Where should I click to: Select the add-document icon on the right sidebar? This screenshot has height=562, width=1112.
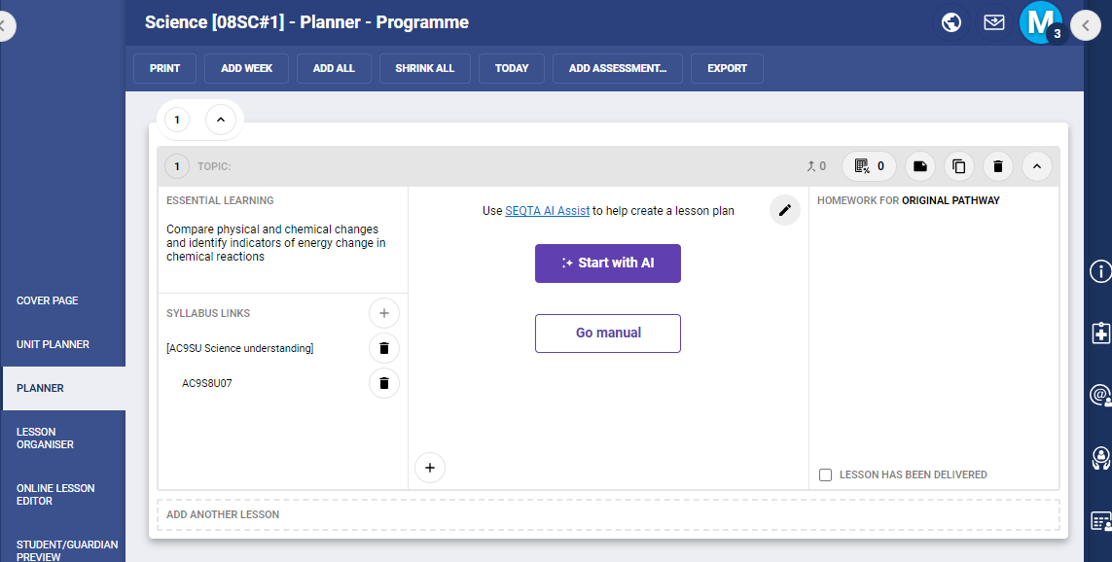[x=1100, y=334]
